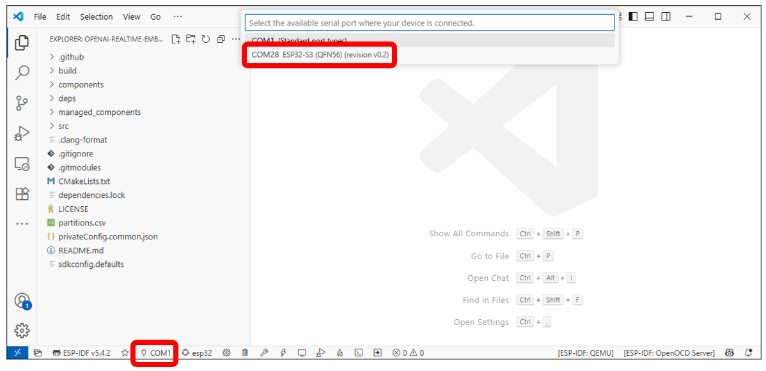Select COM28 ESP32-S3 (QFN56) port option
The height and width of the screenshot is (371, 766).
point(430,55)
